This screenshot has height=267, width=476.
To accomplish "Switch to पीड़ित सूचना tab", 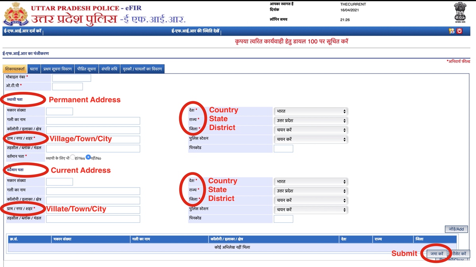I will click(x=87, y=69).
